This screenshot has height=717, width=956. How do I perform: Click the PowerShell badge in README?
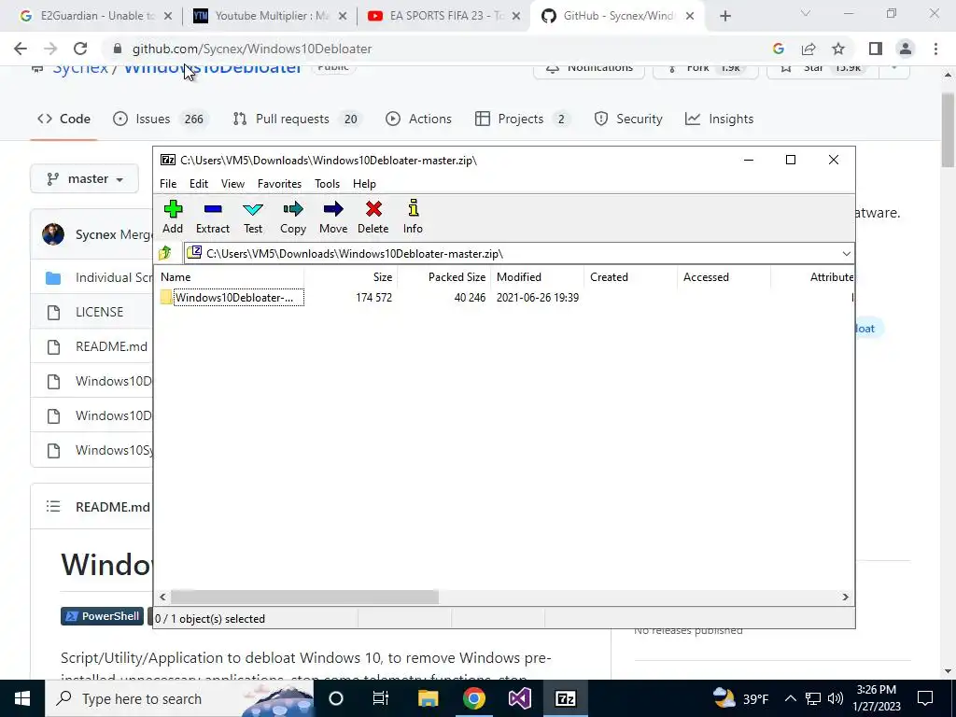pyautogui.click(x=102, y=616)
